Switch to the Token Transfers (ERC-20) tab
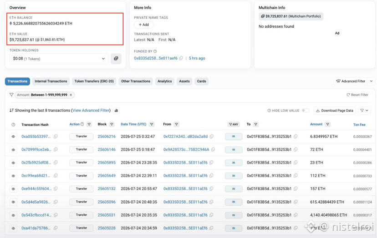 (x=94, y=81)
